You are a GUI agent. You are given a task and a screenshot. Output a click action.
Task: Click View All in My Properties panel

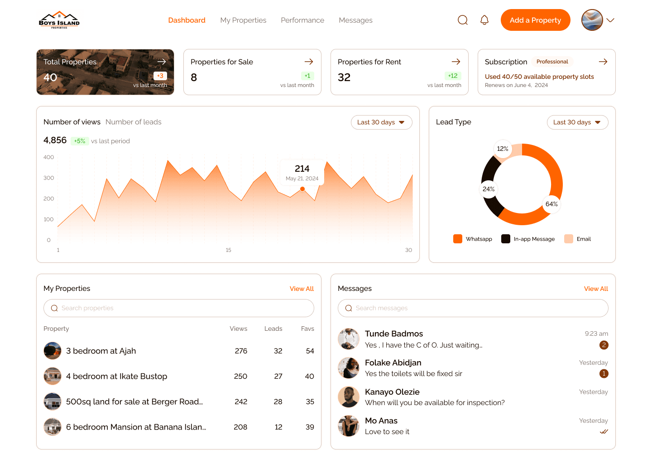302,289
